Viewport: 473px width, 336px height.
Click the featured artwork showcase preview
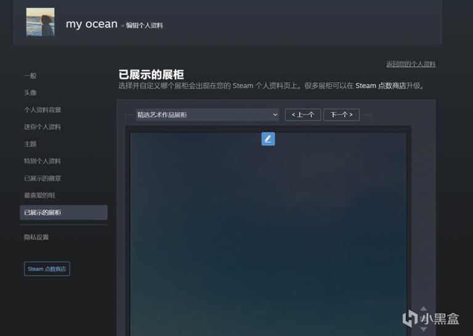pos(268,234)
